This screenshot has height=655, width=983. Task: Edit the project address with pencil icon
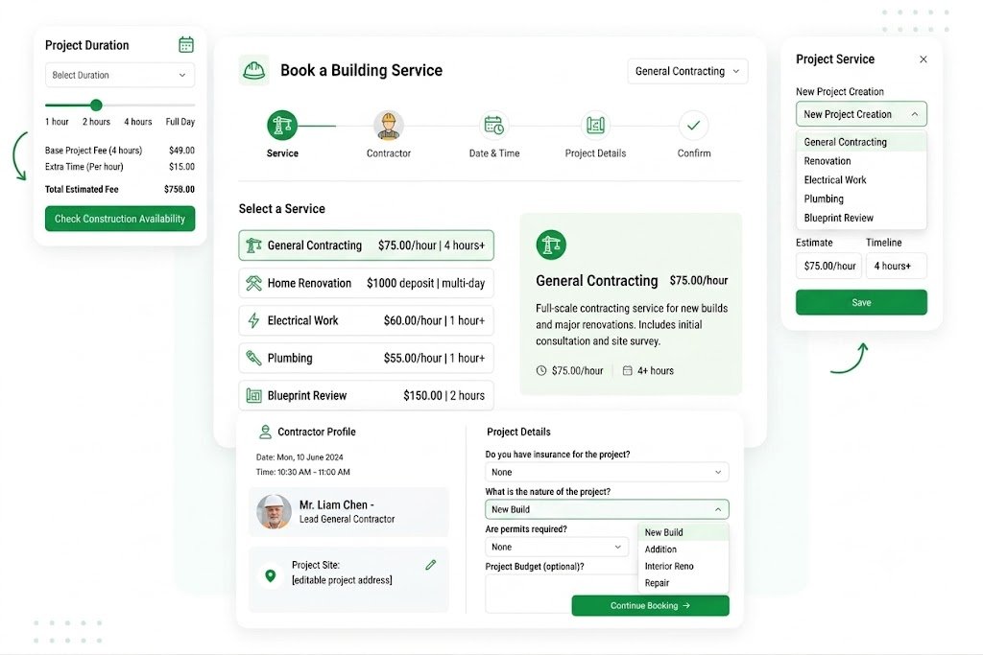[431, 565]
